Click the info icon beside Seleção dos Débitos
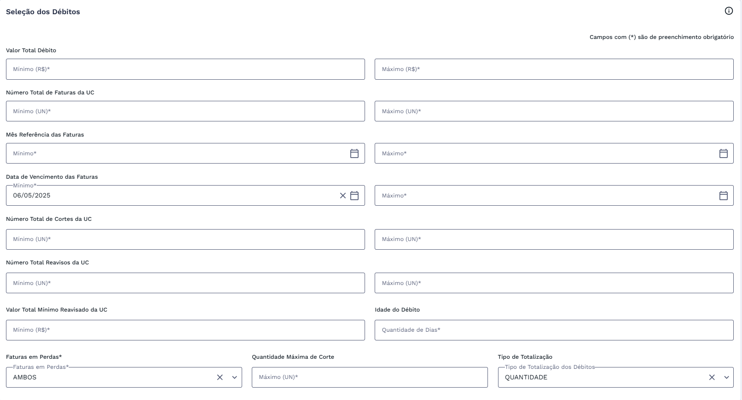The width and height of the screenshot is (742, 400). coord(729,11)
